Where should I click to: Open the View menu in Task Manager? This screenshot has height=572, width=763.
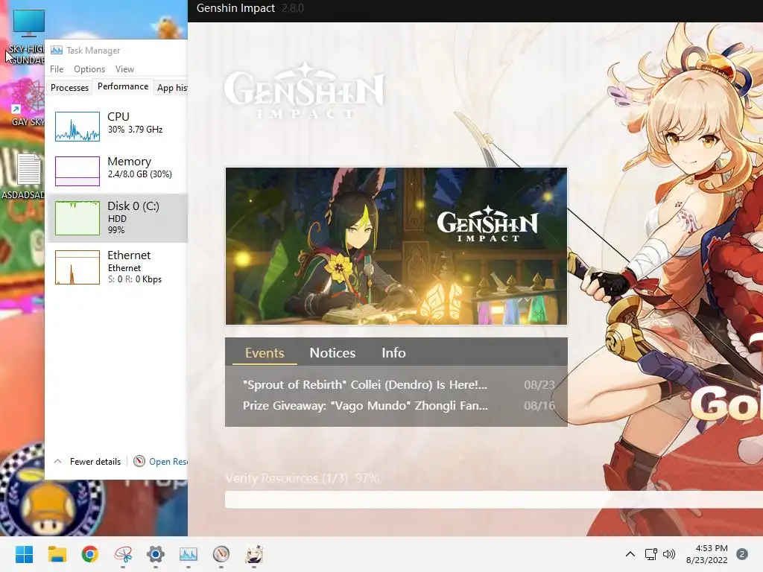(x=124, y=69)
